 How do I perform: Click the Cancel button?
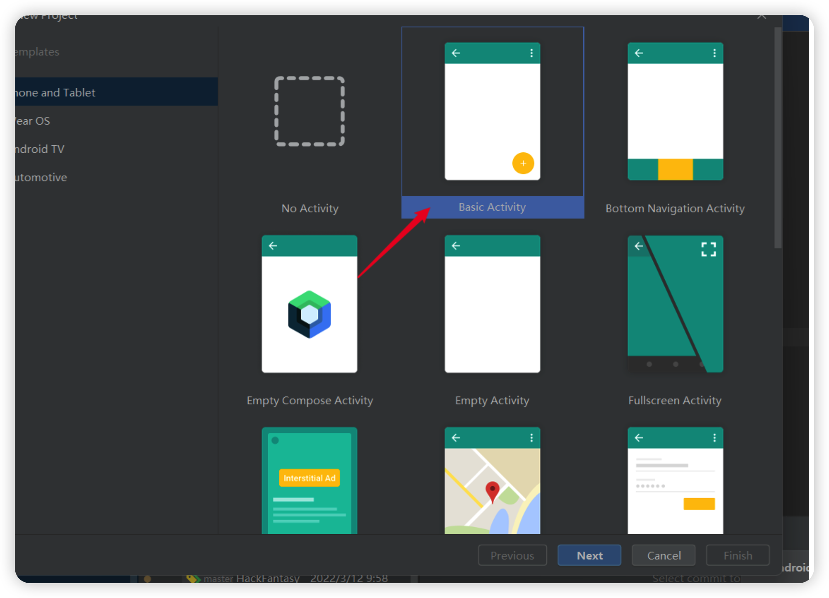pyautogui.click(x=663, y=555)
